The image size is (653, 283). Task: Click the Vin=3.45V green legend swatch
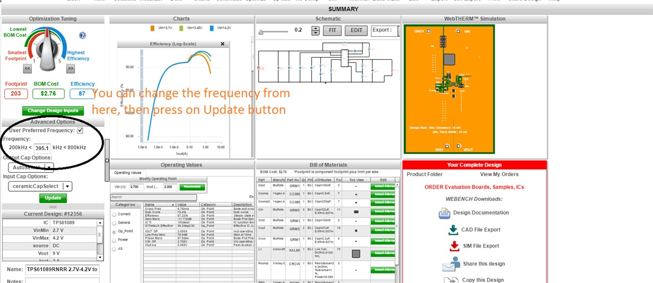[181, 29]
